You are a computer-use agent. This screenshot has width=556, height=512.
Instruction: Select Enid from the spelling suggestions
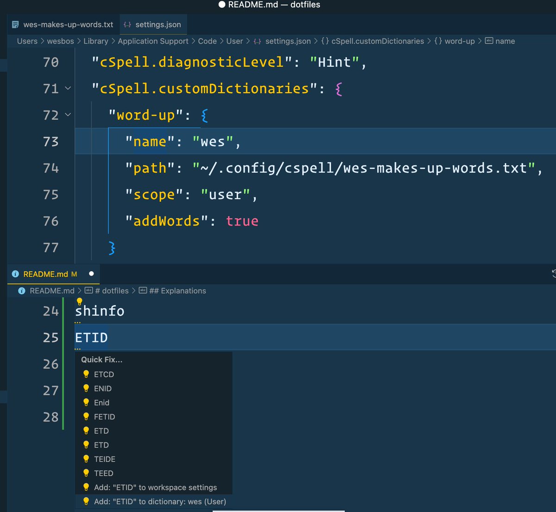click(x=101, y=403)
